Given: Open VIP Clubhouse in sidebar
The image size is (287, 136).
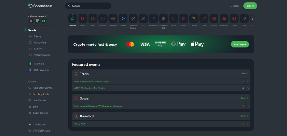Looking at the screenshot, I should [x=41, y=131].
